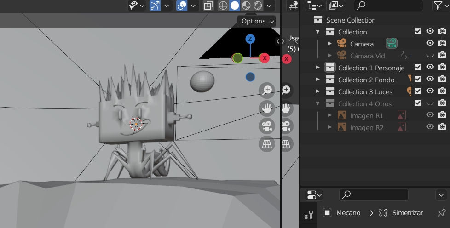Hide Collection 2 Fondo with eye icon
Image resolution: width=450 pixels, height=228 pixels.
click(x=430, y=79)
